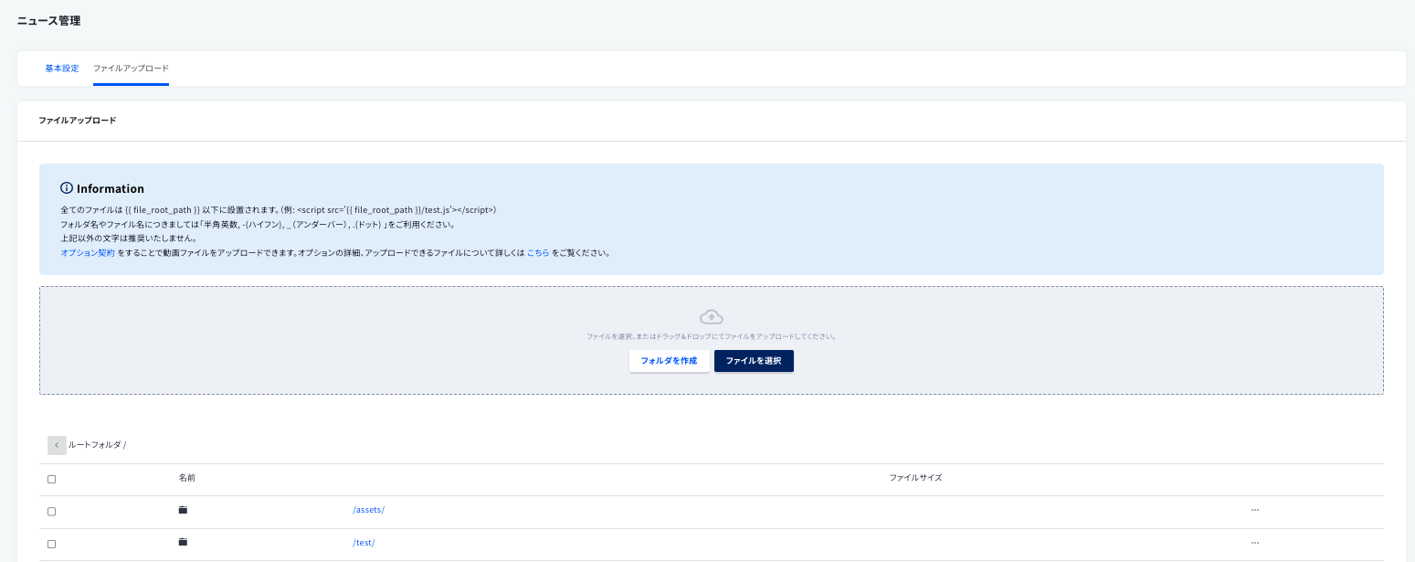The image size is (1415, 562).
Task: Click the ルートフォルダ breadcrumb text
Action: tap(95, 445)
